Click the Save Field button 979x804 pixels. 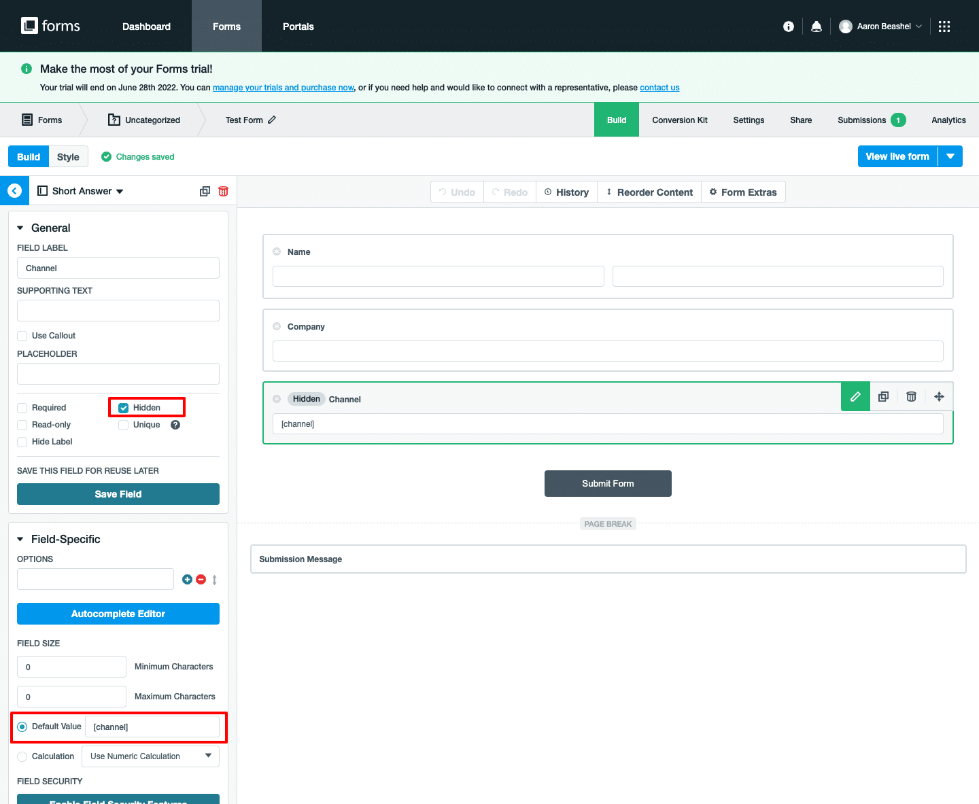tap(118, 494)
